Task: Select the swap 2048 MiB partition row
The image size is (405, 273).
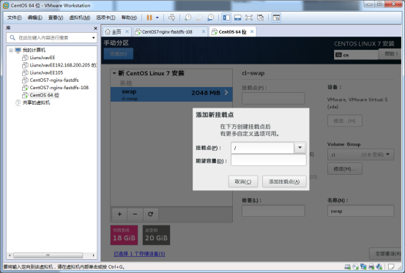Action: coord(171,94)
